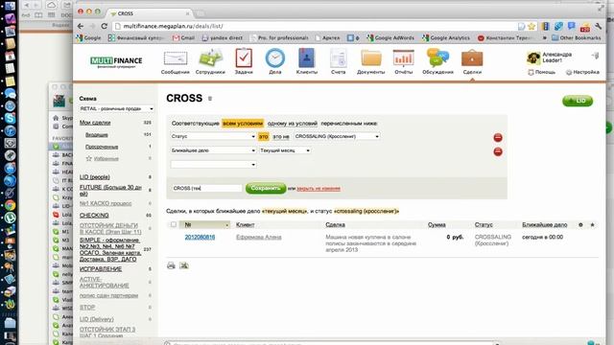Open the Сообщения (Messages) section
Image resolution: width=614 pixels, height=345 pixels.
point(175,61)
